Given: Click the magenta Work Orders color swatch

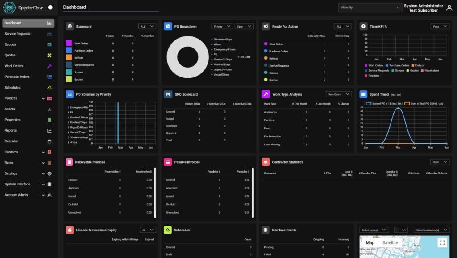Looking at the screenshot, I should [x=366, y=65].
